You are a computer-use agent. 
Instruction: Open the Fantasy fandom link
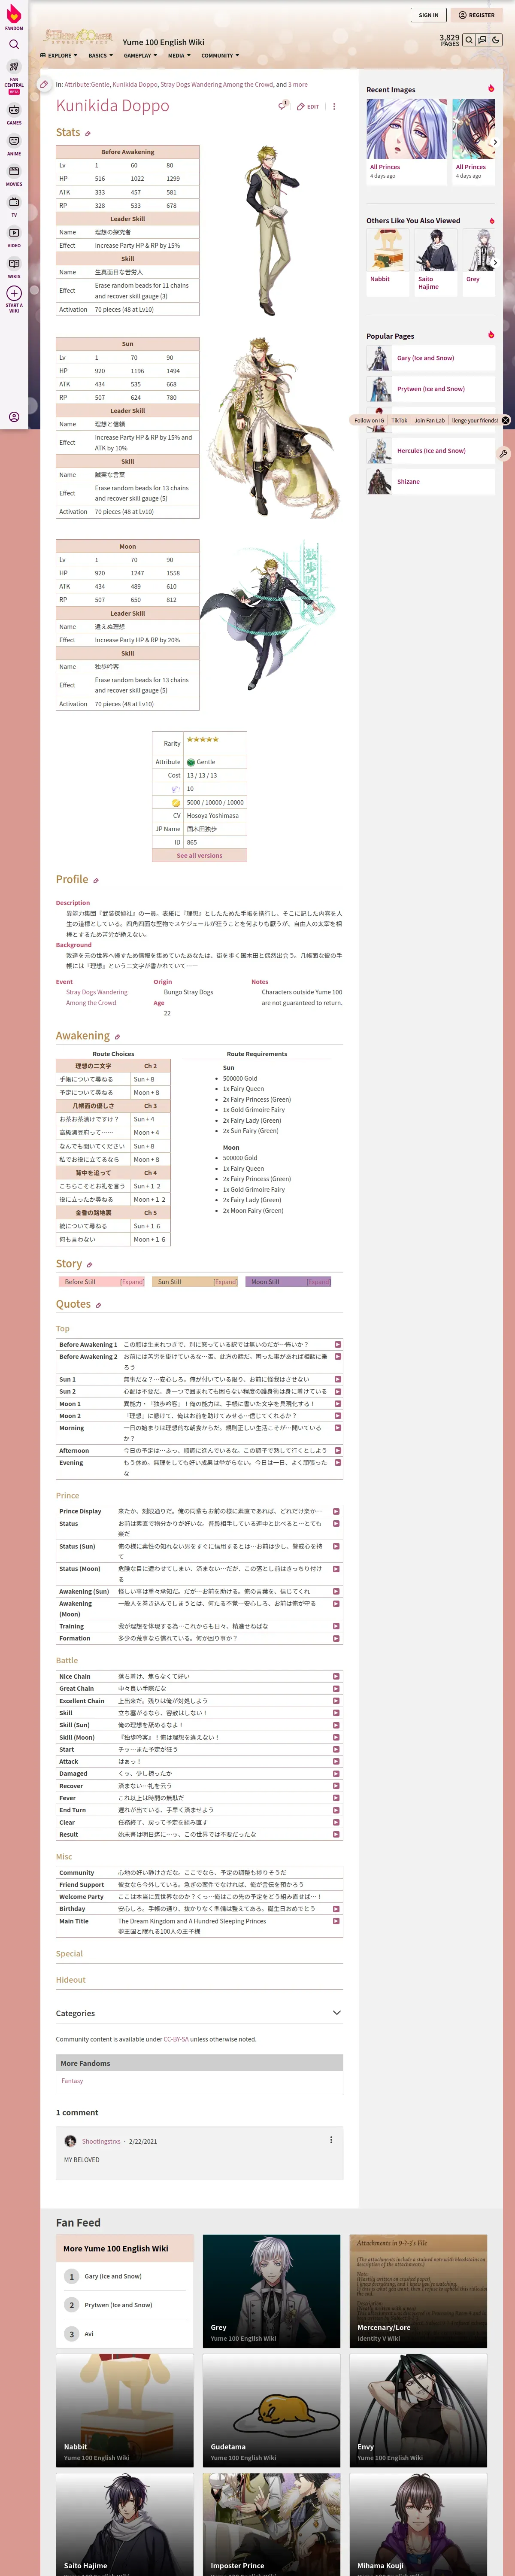point(72,2080)
